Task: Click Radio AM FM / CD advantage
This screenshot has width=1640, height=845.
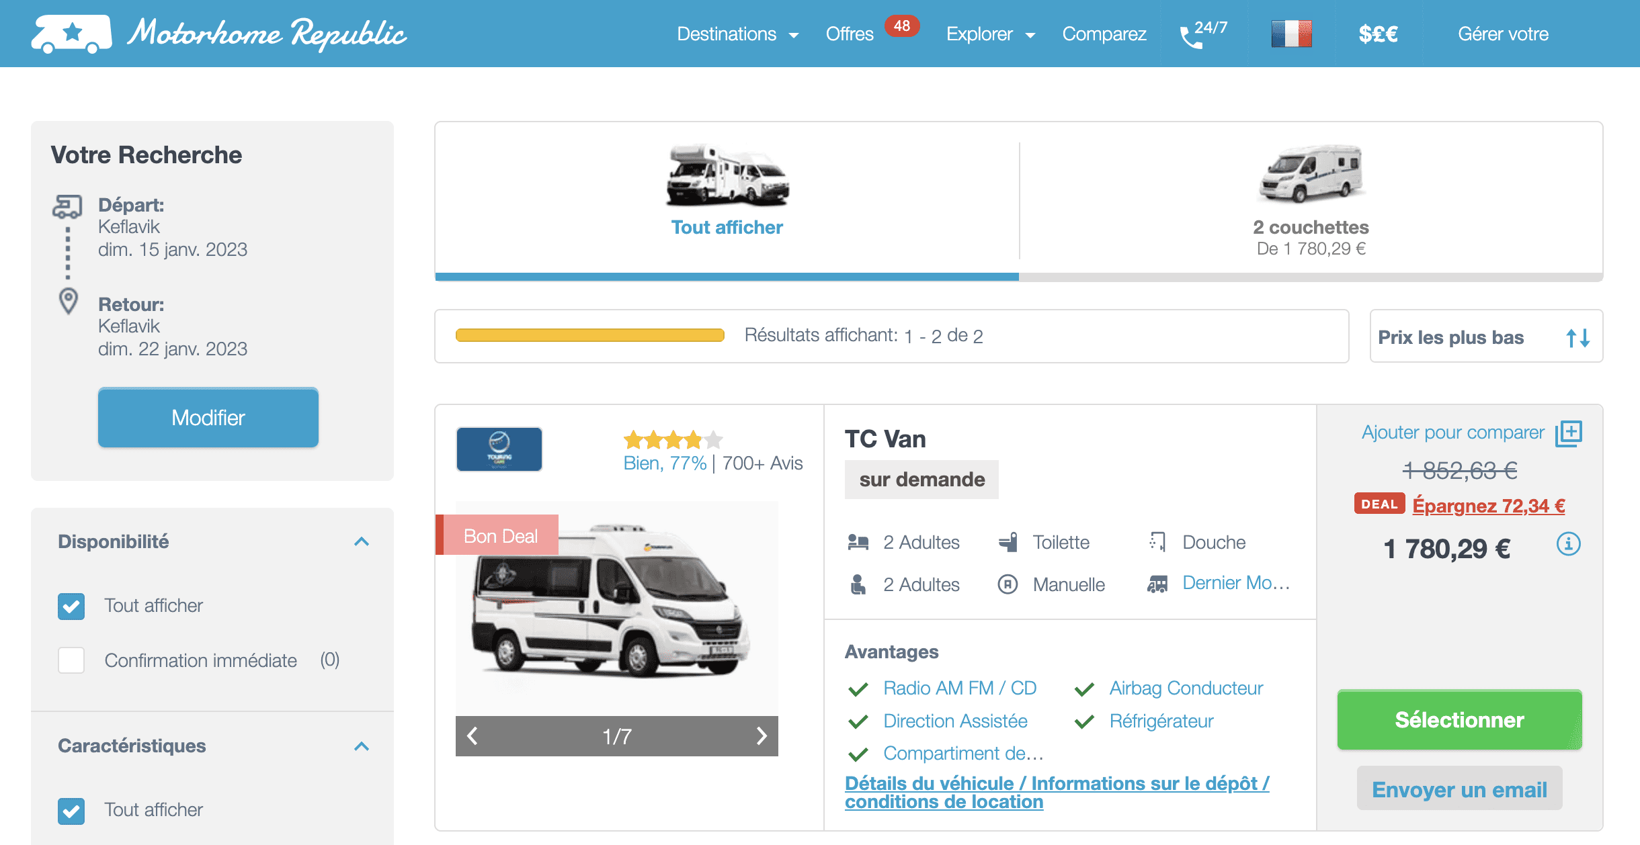Action: (x=960, y=688)
